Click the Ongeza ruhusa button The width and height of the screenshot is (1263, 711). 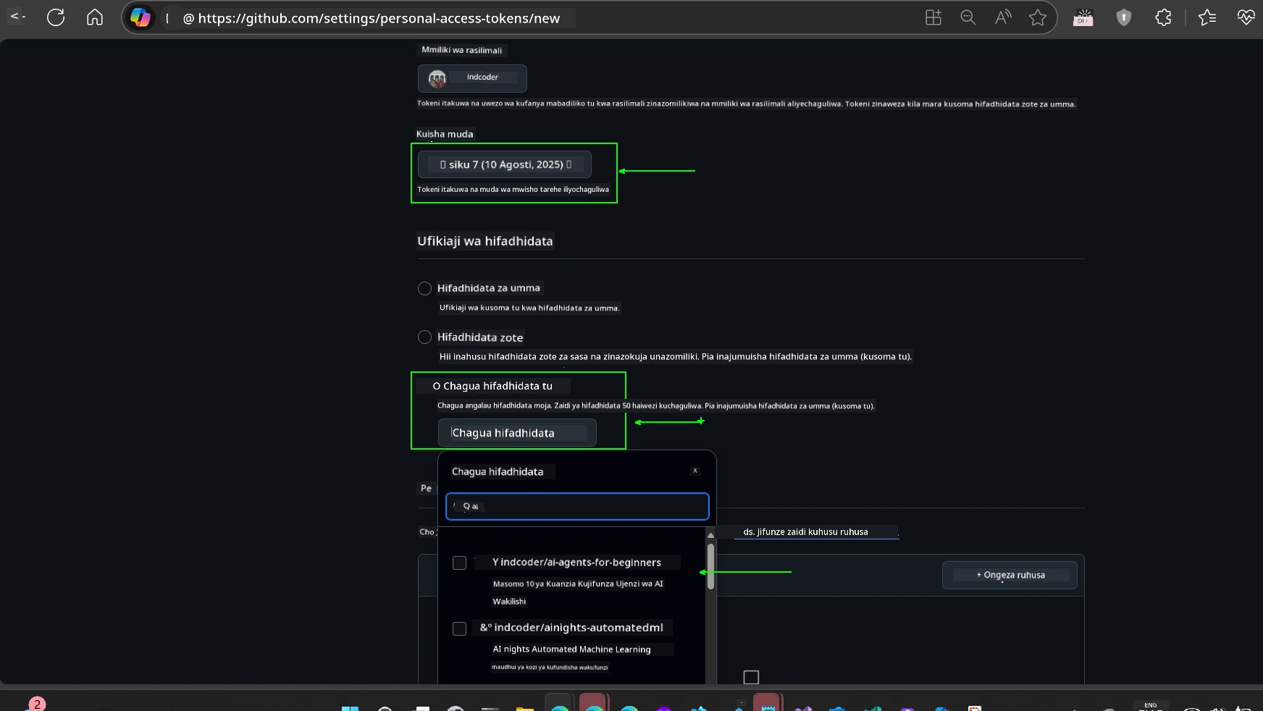(x=1009, y=575)
